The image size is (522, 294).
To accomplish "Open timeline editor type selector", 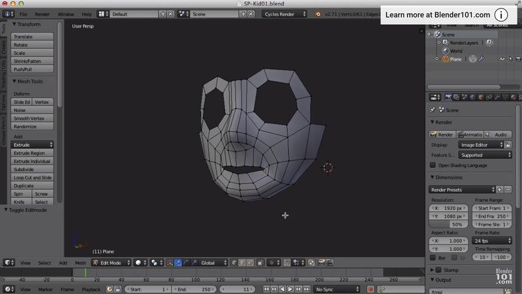I will coord(8,289).
